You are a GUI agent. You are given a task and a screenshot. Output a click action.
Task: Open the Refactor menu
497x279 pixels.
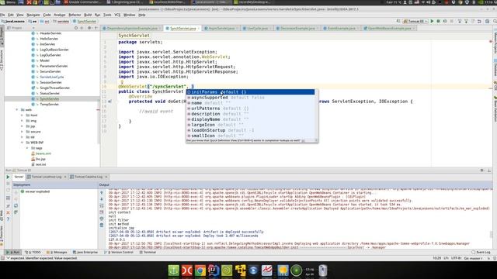coord(75,15)
